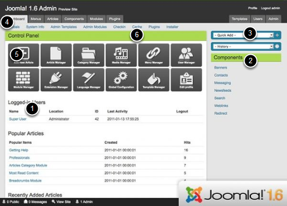The height and width of the screenshot is (206, 287).
Task: Open Contacts in Components list
Action: [221, 75]
